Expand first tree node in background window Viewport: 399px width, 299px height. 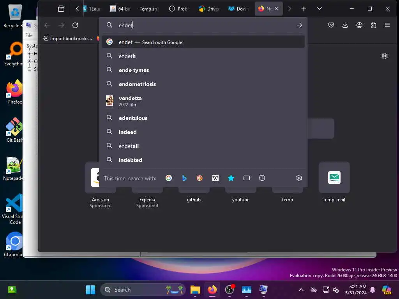(x=30, y=54)
